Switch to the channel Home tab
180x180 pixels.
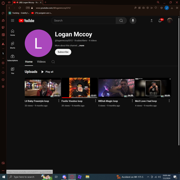click(x=29, y=62)
